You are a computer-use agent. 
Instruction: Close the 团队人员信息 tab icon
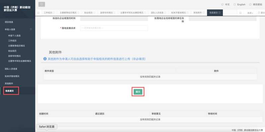165,13
